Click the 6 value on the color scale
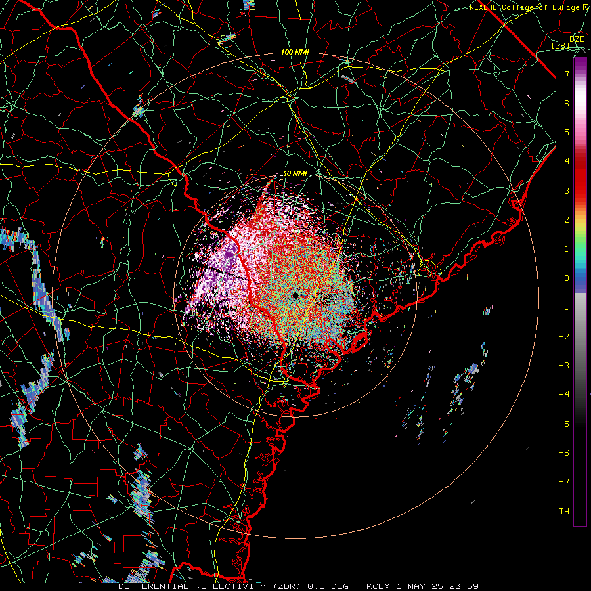The width and height of the screenshot is (591, 591). [567, 103]
